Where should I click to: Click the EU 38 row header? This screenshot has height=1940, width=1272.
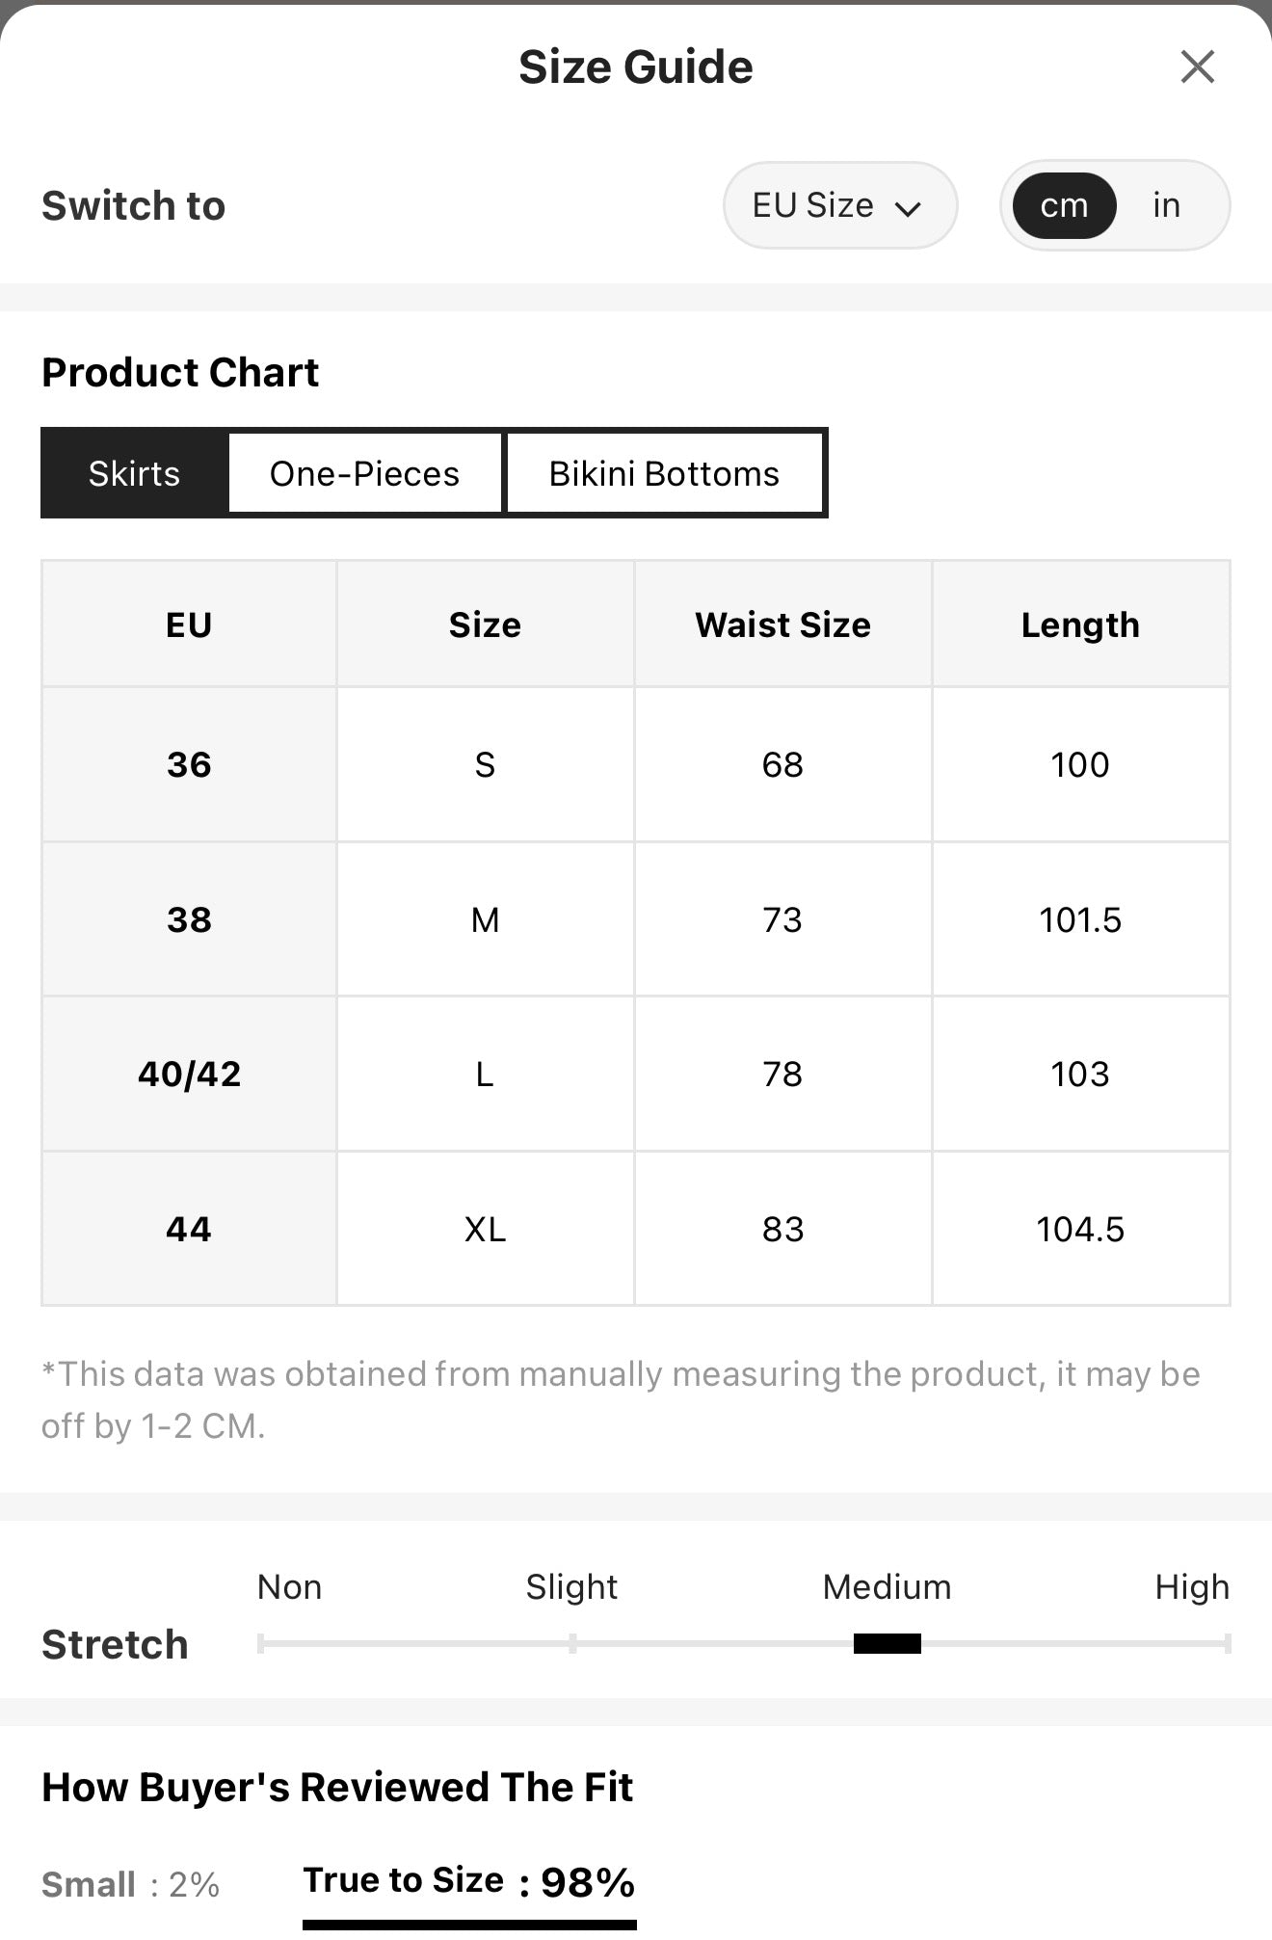click(x=189, y=919)
